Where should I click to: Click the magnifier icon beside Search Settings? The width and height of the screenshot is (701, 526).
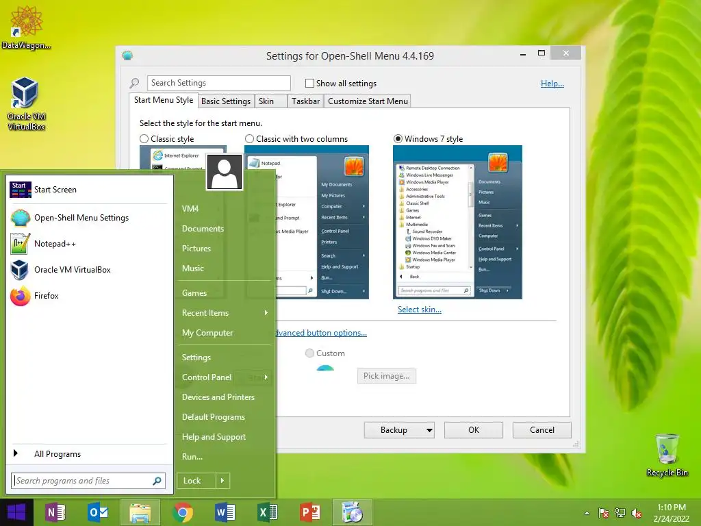135,83
